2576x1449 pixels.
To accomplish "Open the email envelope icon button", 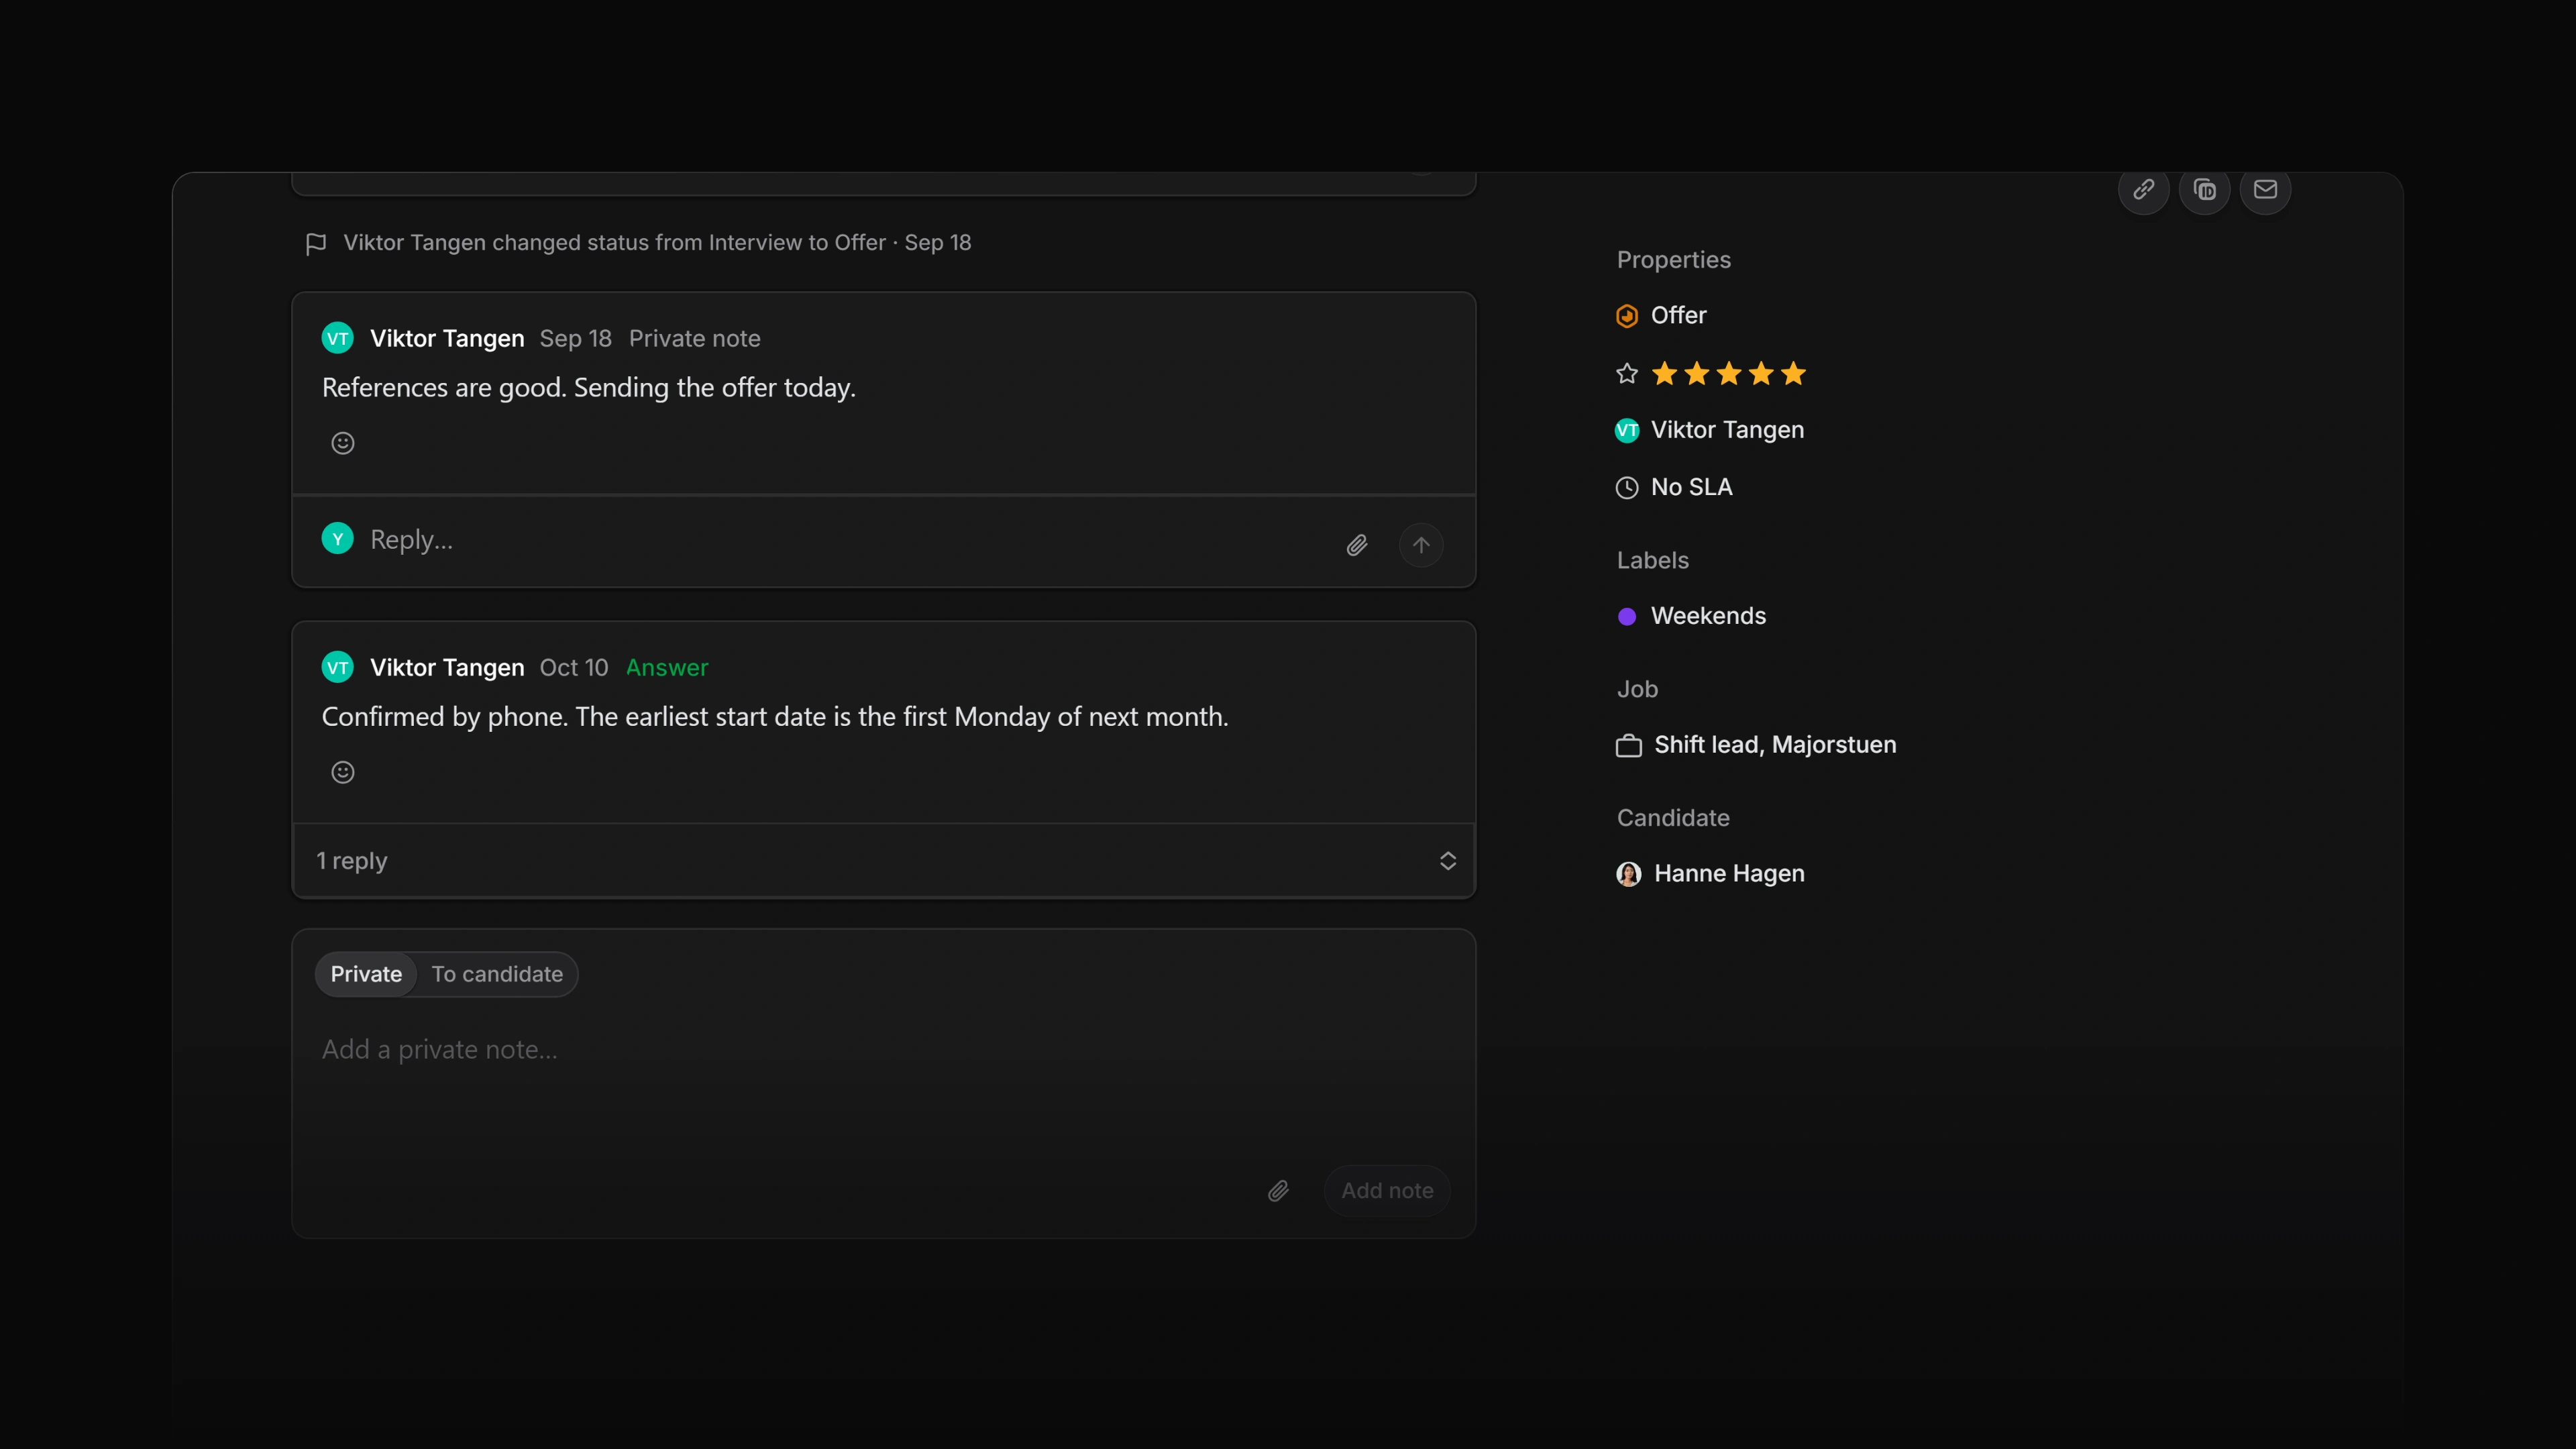I will point(2265,189).
